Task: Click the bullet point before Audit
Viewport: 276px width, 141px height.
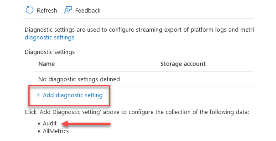Action: [x=40, y=124]
